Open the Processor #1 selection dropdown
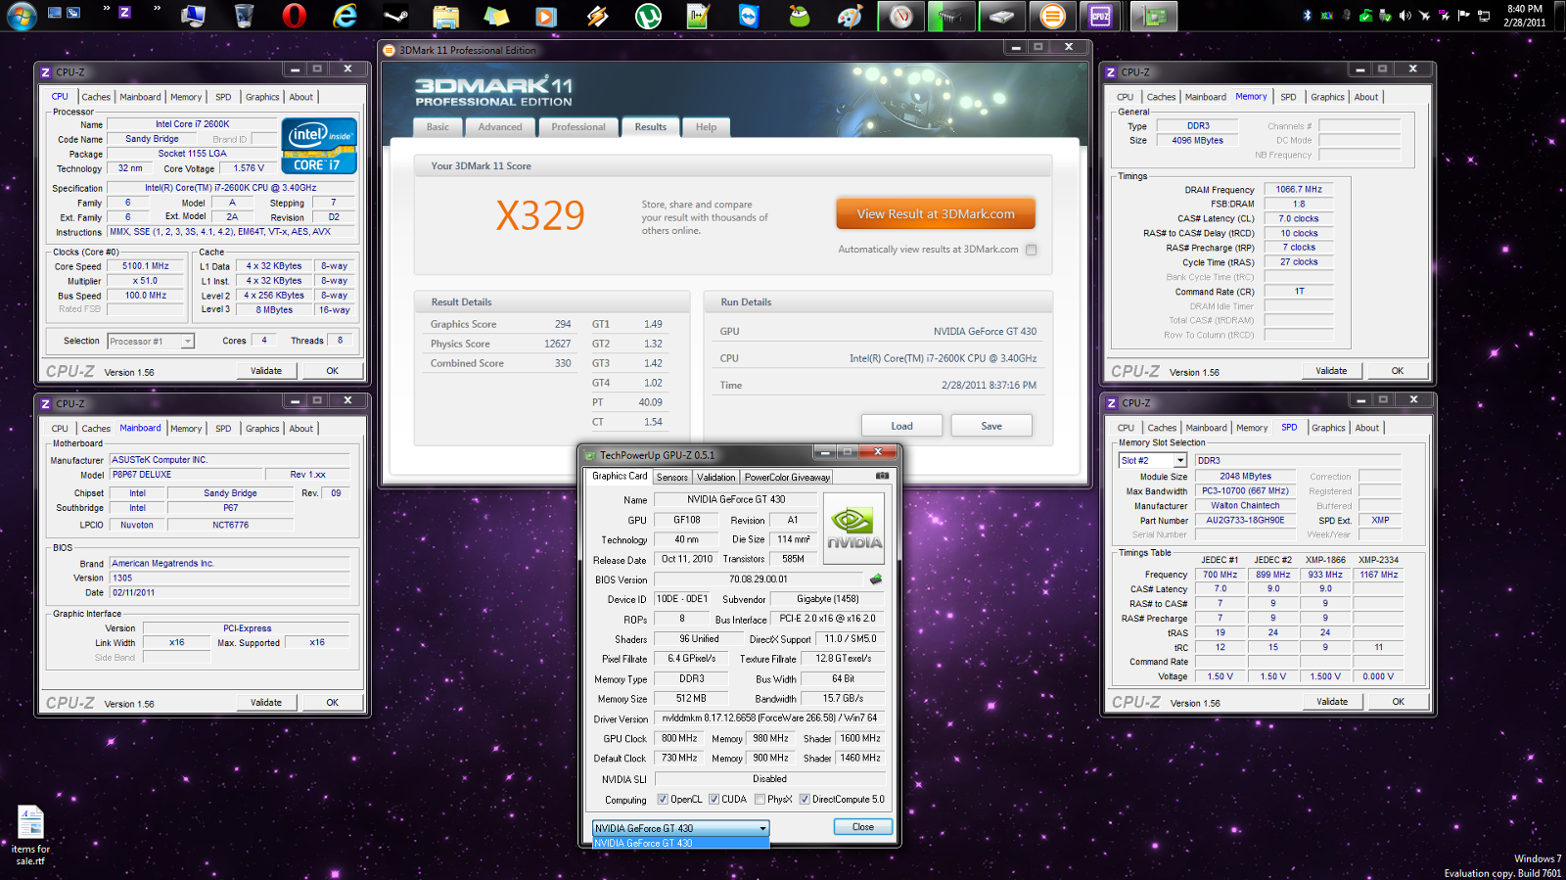The width and height of the screenshot is (1566, 880). point(151,341)
